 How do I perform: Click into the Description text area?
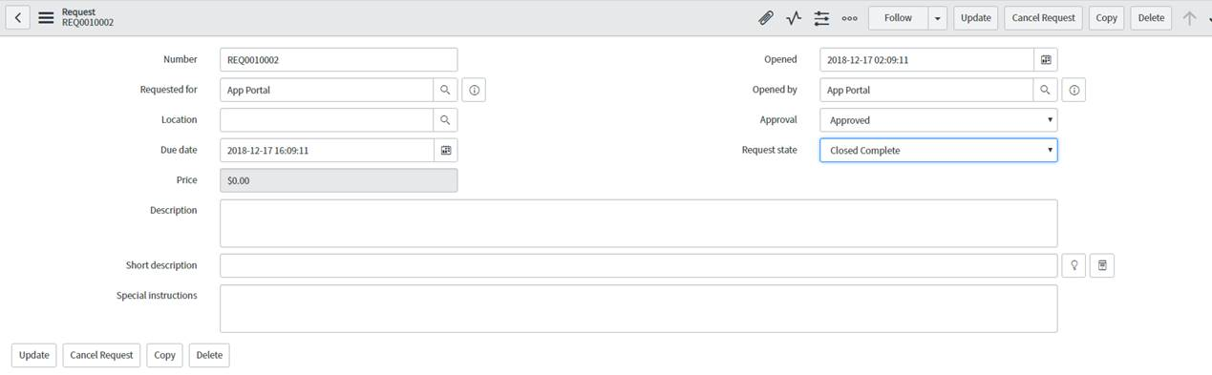click(x=639, y=223)
